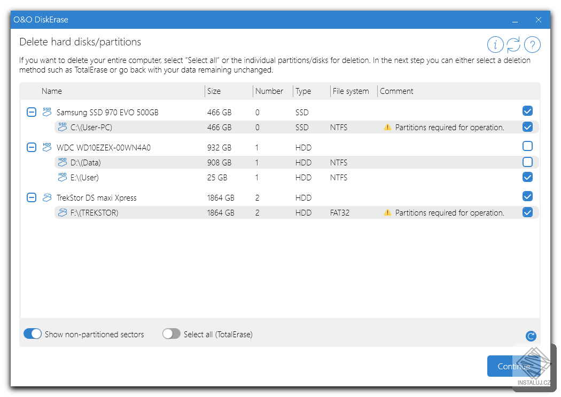Click the HDD icon beside E:\(User)
The width and height of the screenshot is (561, 397).
click(63, 177)
